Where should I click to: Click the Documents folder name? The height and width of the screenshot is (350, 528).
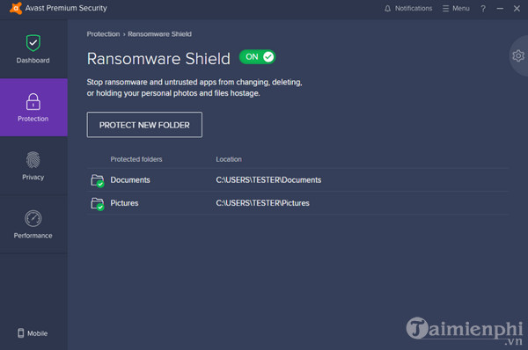(x=130, y=180)
